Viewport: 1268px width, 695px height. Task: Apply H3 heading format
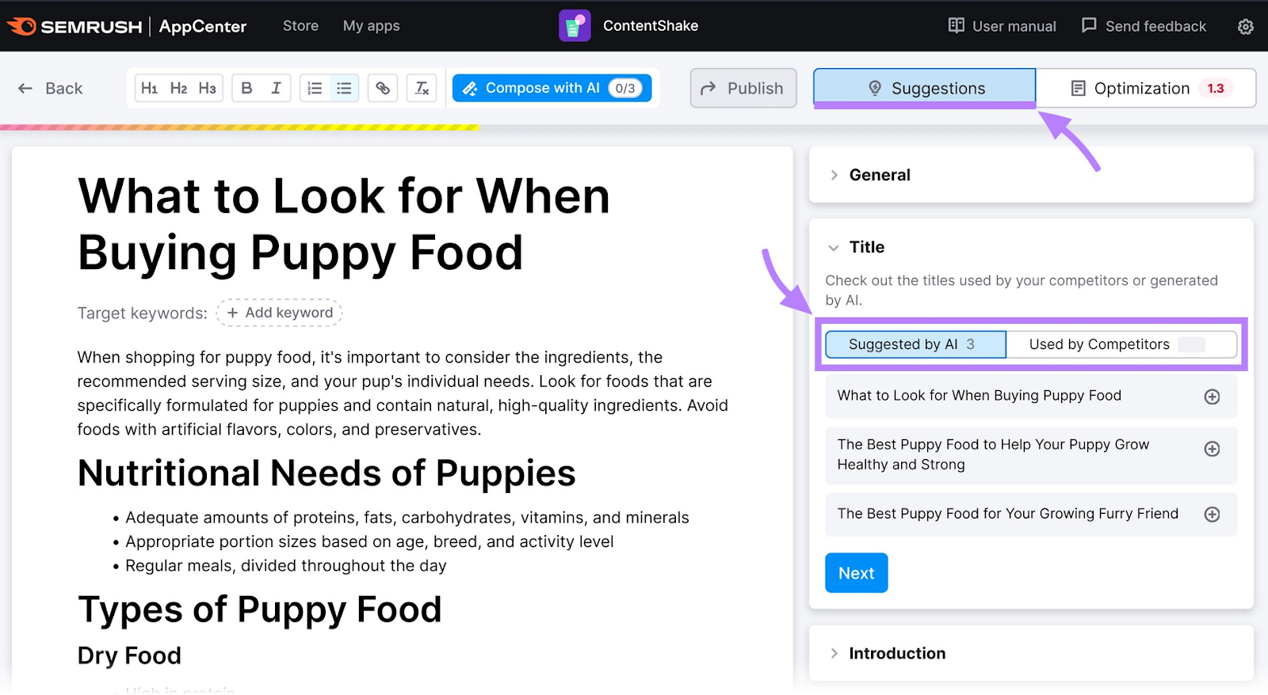click(207, 88)
